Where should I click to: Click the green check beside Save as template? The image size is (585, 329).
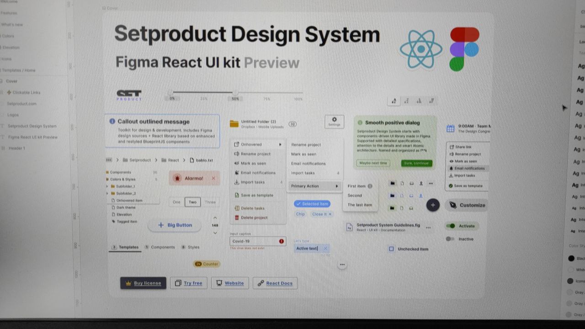[451, 186]
